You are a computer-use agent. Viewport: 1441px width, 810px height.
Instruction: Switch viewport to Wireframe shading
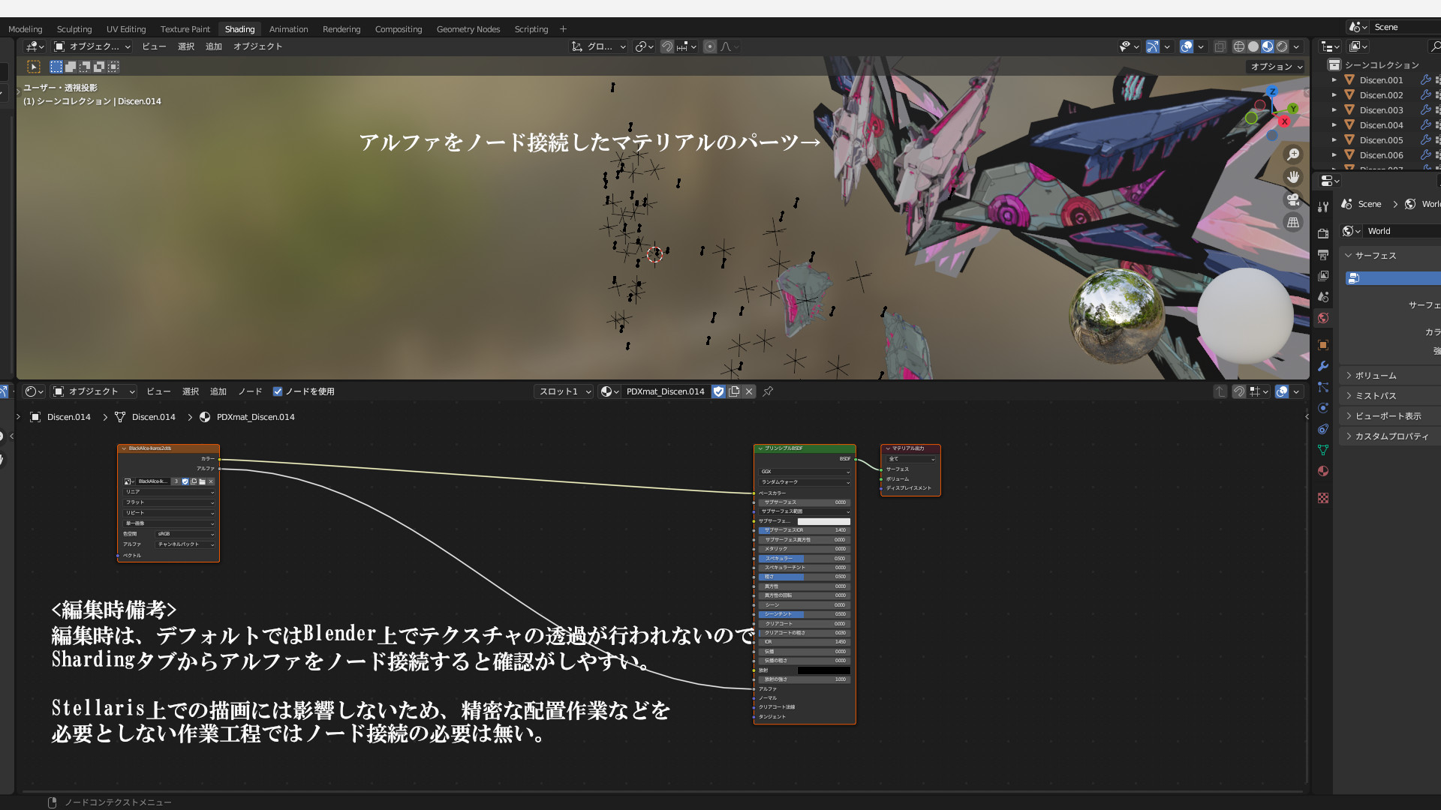[1239, 46]
